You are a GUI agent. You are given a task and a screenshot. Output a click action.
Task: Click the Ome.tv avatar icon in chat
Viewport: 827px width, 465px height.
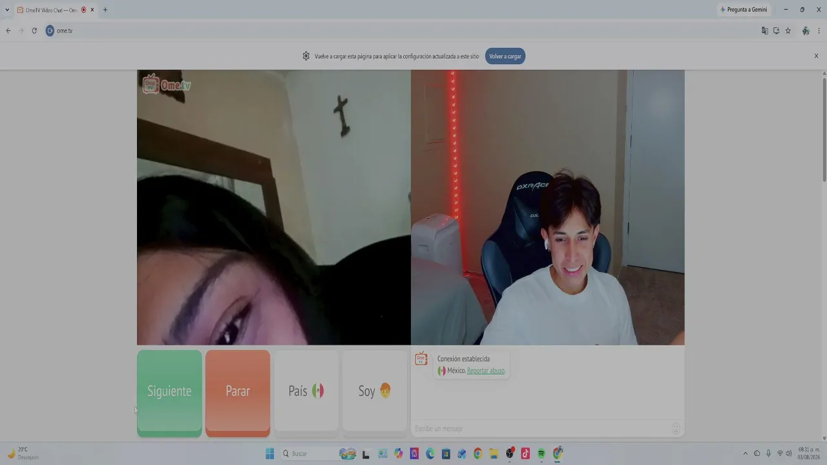pyautogui.click(x=421, y=359)
